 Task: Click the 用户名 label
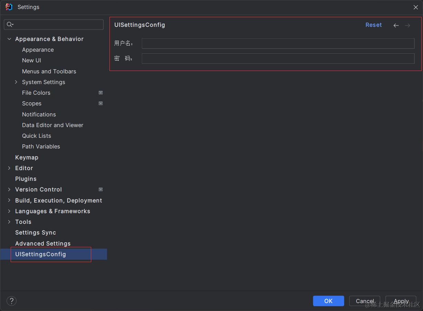pyautogui.click(x=124, y=43)
